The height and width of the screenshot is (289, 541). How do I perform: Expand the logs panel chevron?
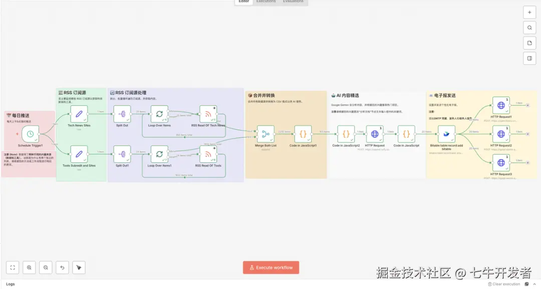(534, 284)
